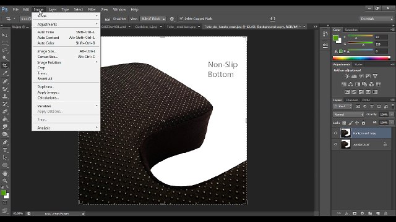Select the Ellipse shape tool

point(5,165)
